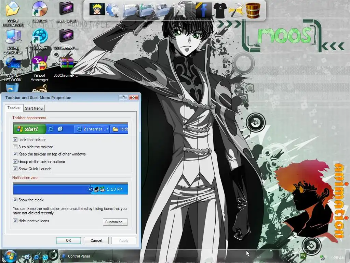Toggle the Show Quick Launch checkbox
This screenshot has width=350, height=263.
click(15, 168)
